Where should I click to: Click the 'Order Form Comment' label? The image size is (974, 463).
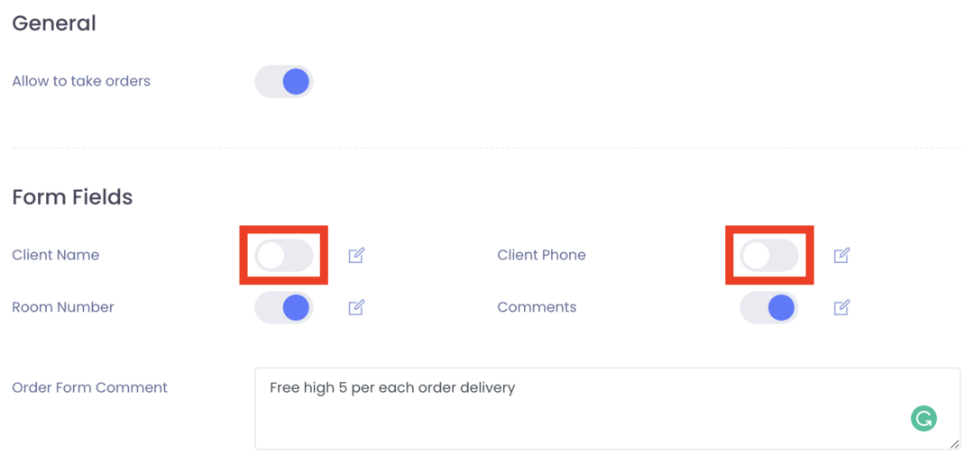click(90, 387)
